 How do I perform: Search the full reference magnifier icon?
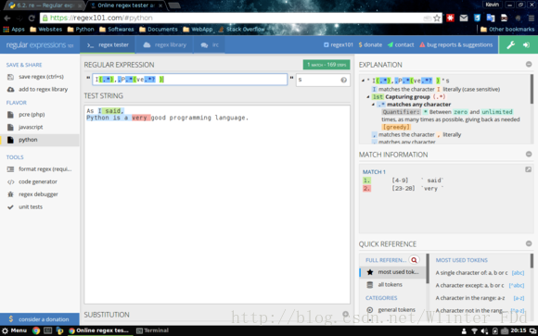(414, 260)
